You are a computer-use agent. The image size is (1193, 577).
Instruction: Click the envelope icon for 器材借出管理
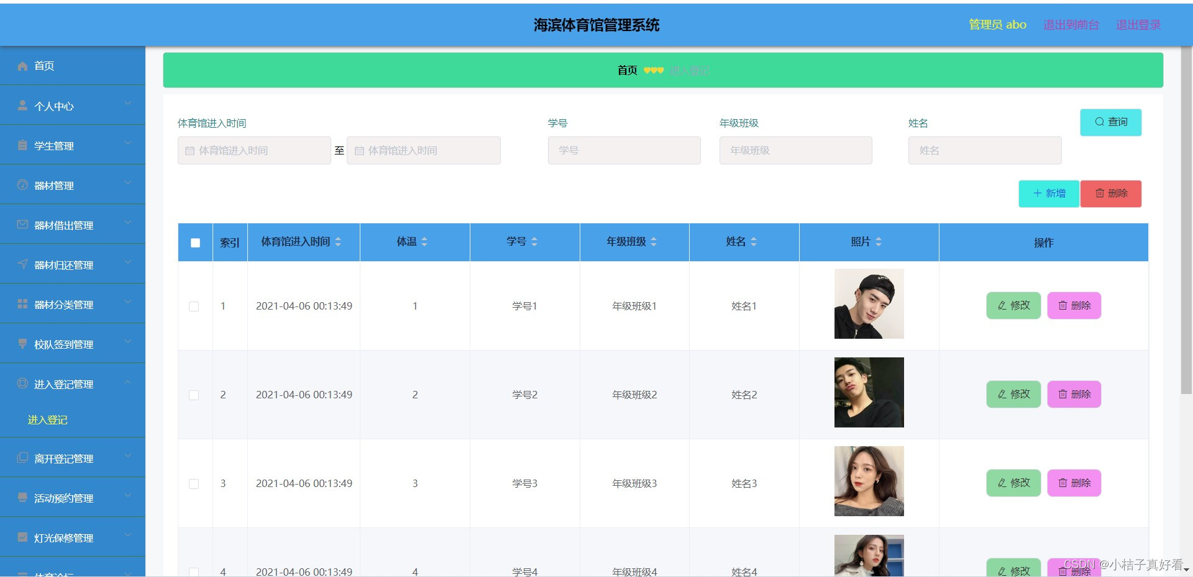click(x=22, y=225)
